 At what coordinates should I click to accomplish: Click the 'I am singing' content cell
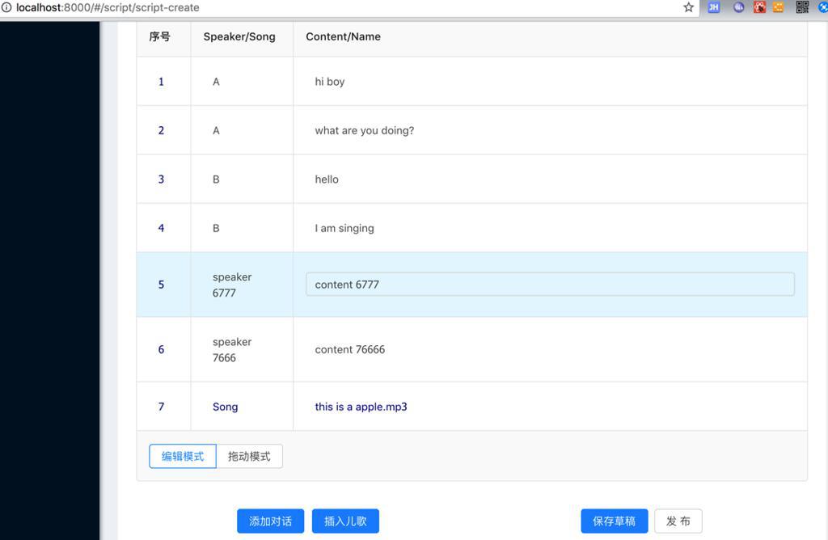pos(344,228)
